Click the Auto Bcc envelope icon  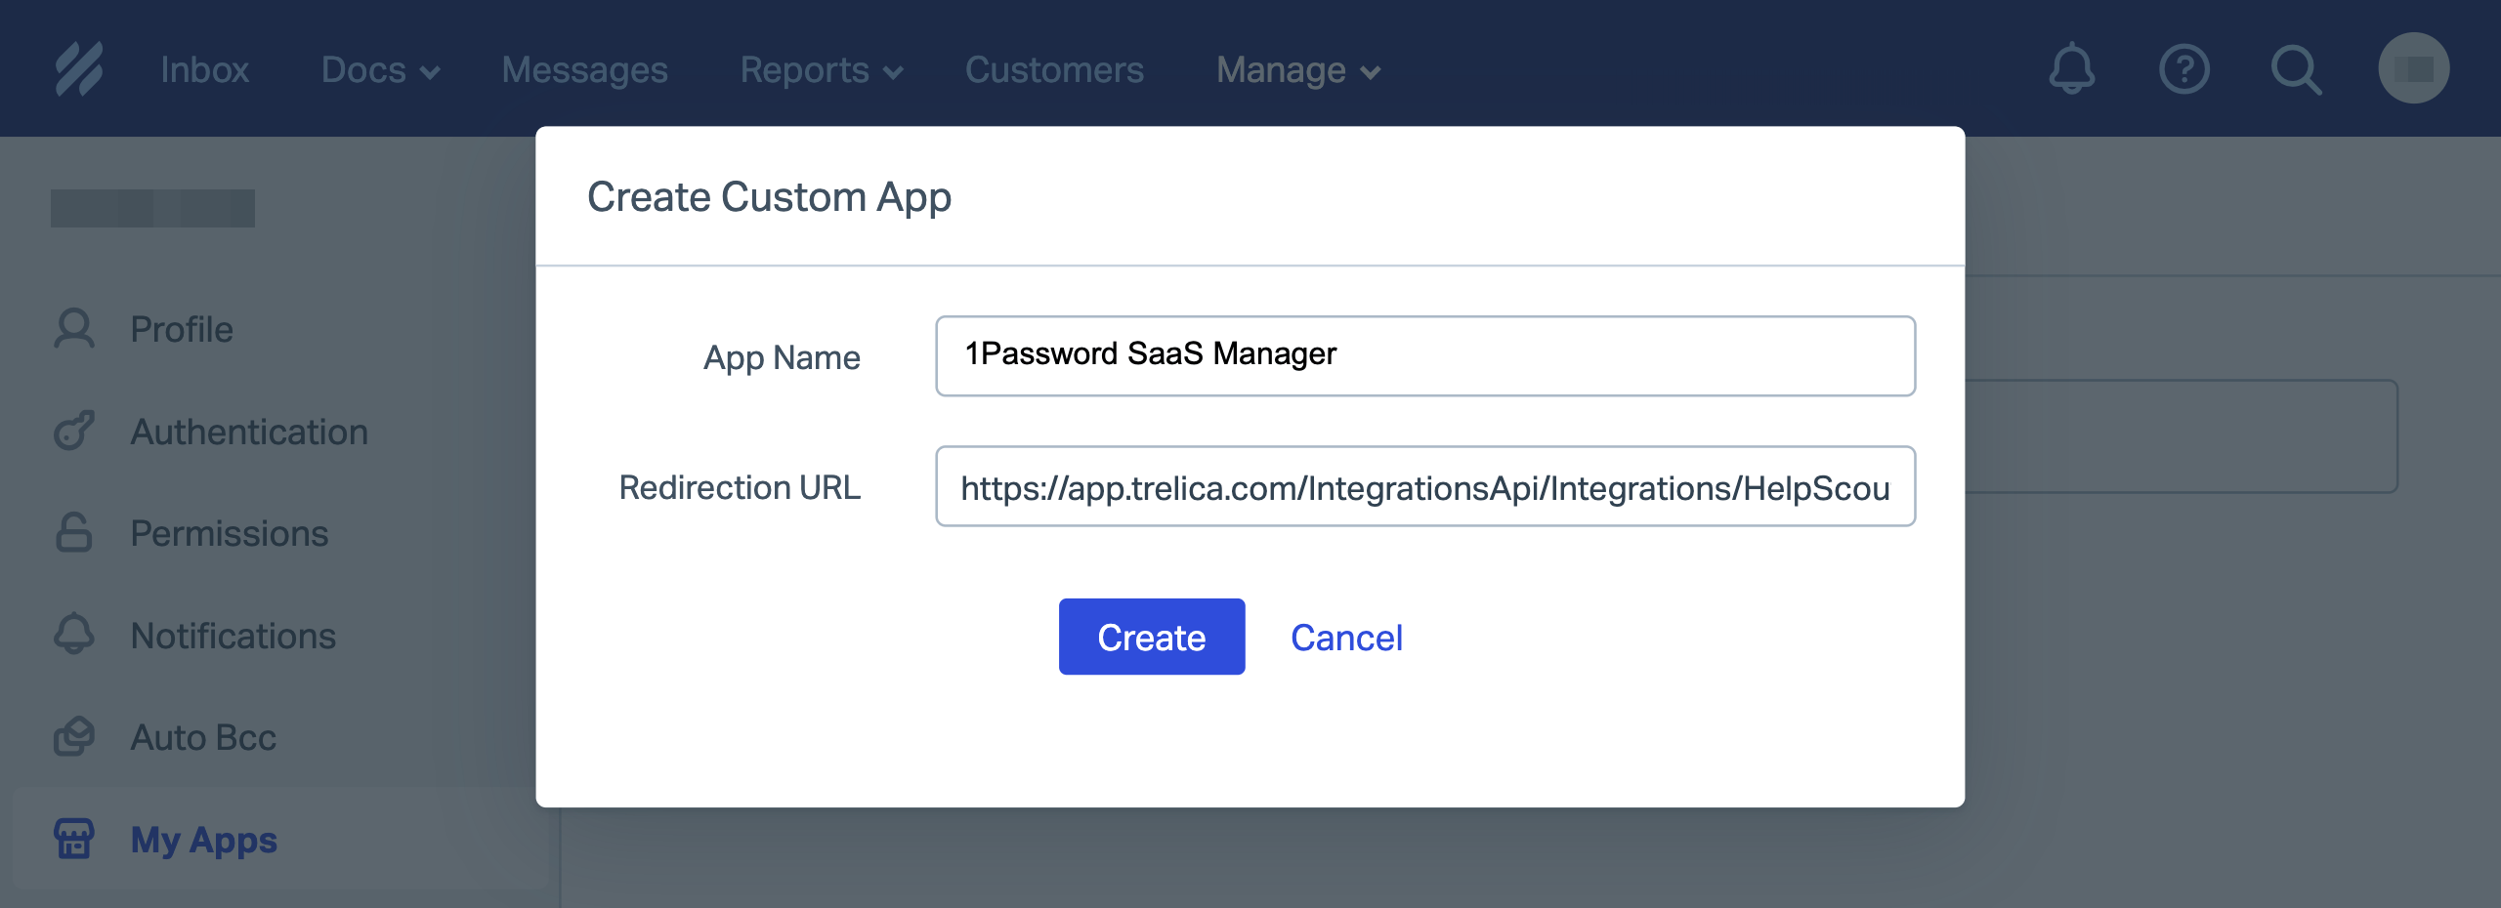click(74, 736)
